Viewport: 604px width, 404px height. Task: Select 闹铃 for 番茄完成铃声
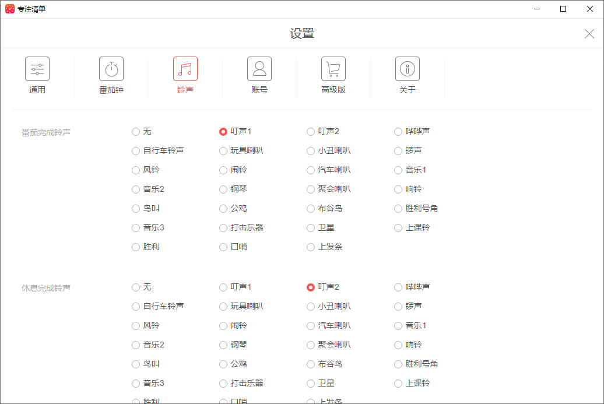[x=223, y=170]
